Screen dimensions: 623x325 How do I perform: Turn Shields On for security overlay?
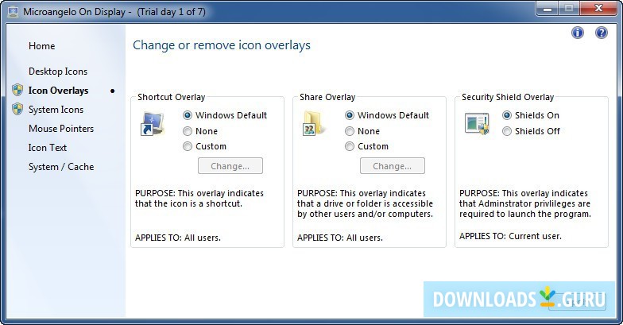(531, 115)
